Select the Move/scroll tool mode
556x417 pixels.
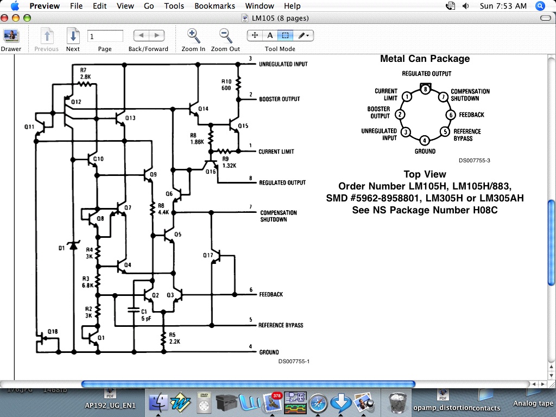255,35
